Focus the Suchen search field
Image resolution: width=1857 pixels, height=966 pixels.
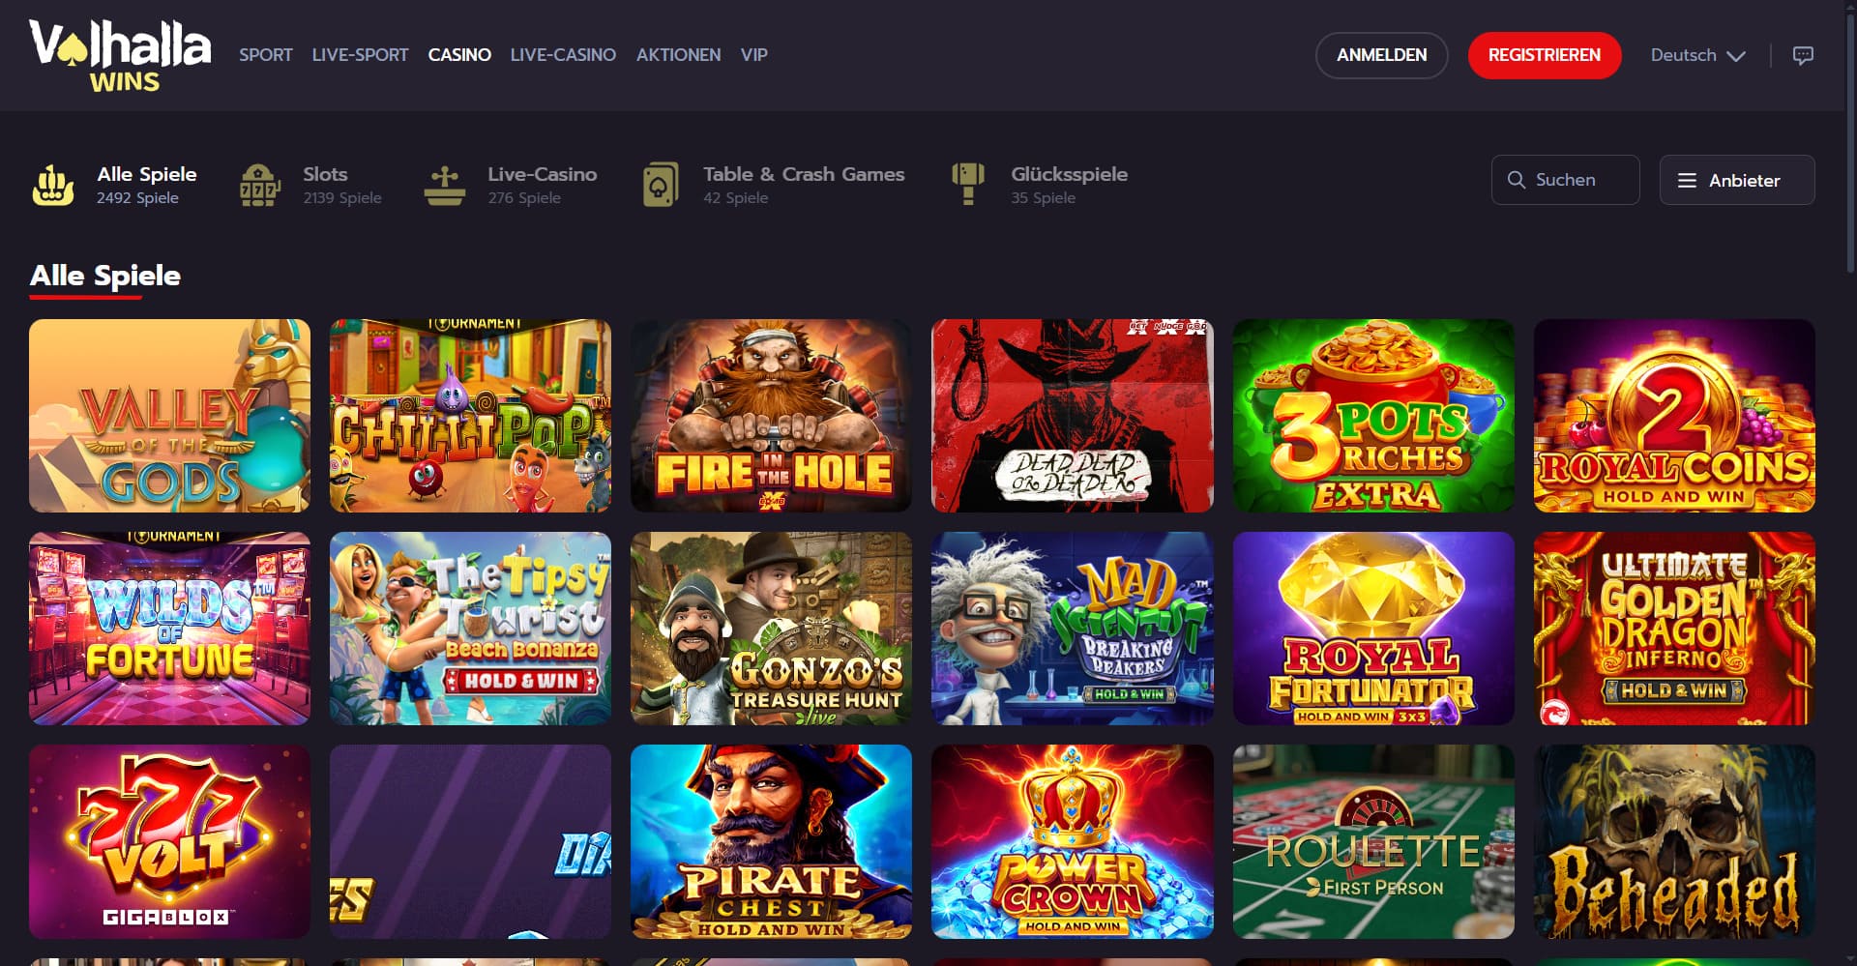[1565, 180]
